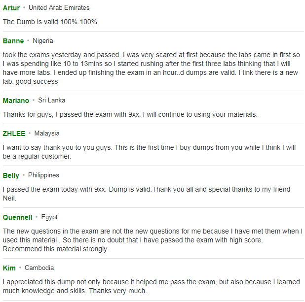
Task: Click the reviewer name Artur
Action: [11, 8]
